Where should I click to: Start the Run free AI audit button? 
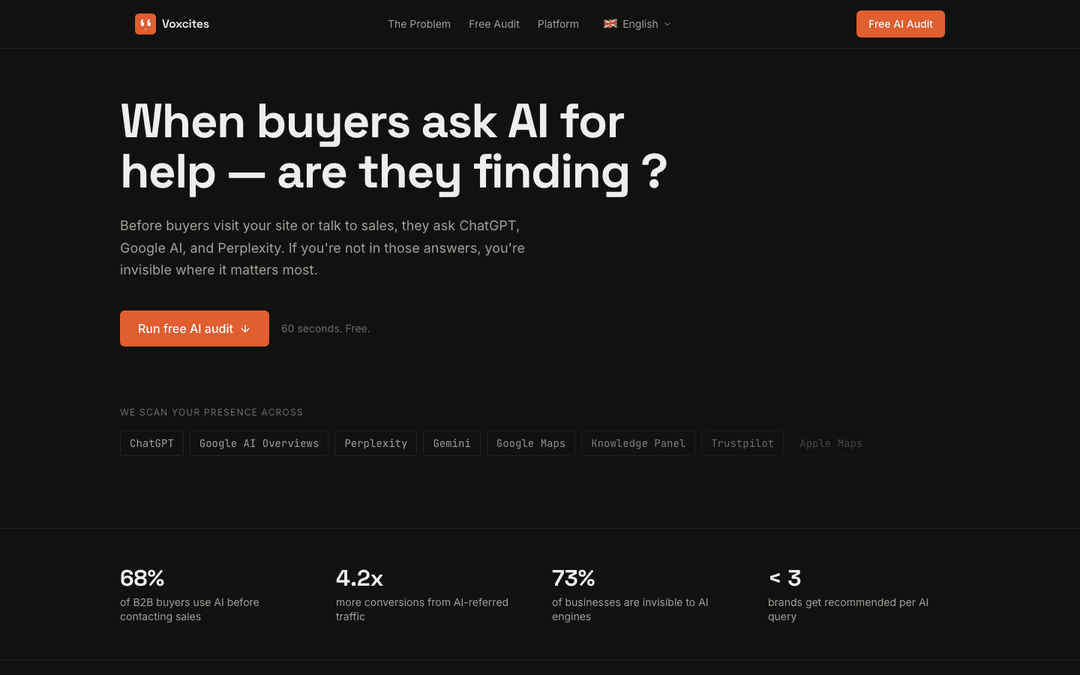coord(194,328)
